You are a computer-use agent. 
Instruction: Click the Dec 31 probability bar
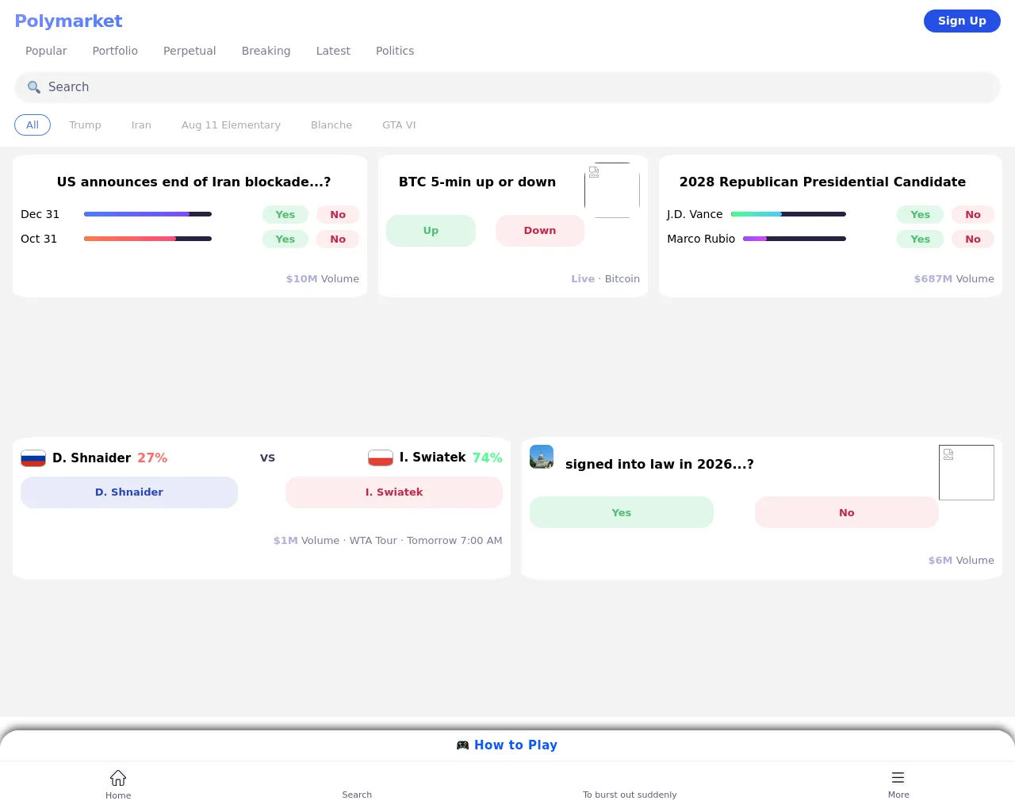pyautogui.click(x=147, y=214)
